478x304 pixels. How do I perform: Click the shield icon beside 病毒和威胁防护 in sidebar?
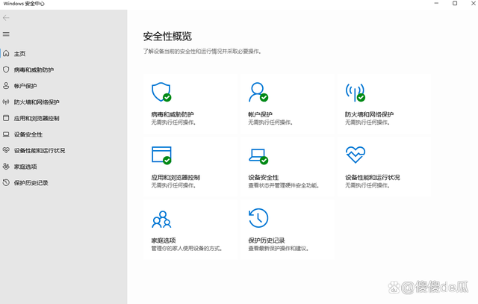tap(6, 69)
